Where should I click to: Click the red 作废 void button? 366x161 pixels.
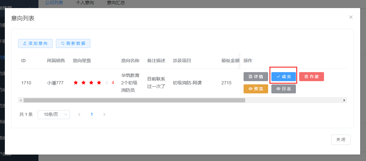(x=311, y=77)
